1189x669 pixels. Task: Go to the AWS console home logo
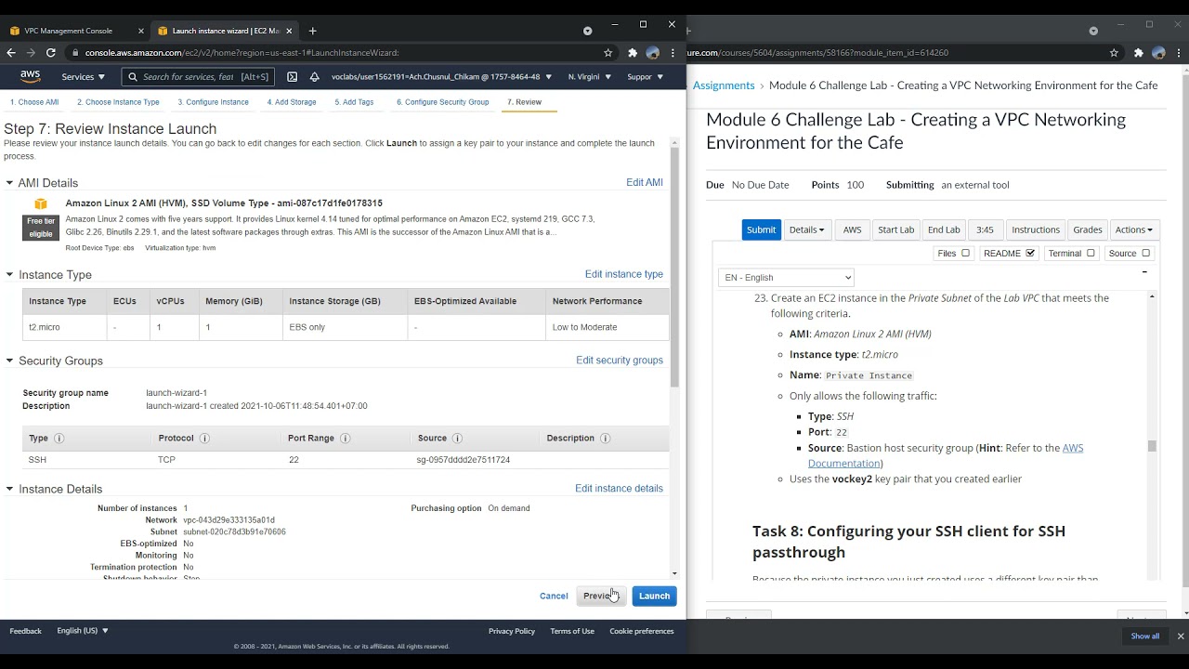(30, 76)
